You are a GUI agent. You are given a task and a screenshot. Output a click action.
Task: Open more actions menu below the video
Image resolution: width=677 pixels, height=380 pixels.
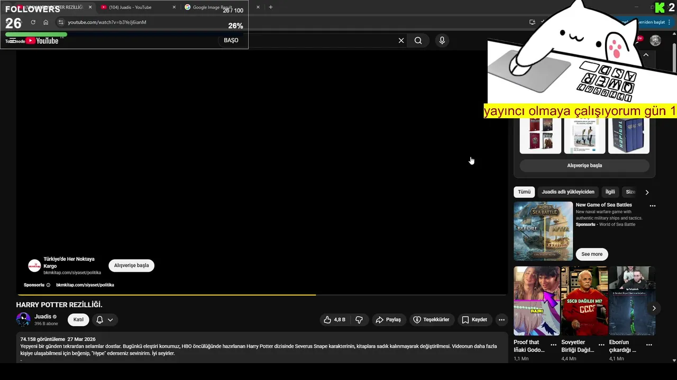[x=501, y=319]
